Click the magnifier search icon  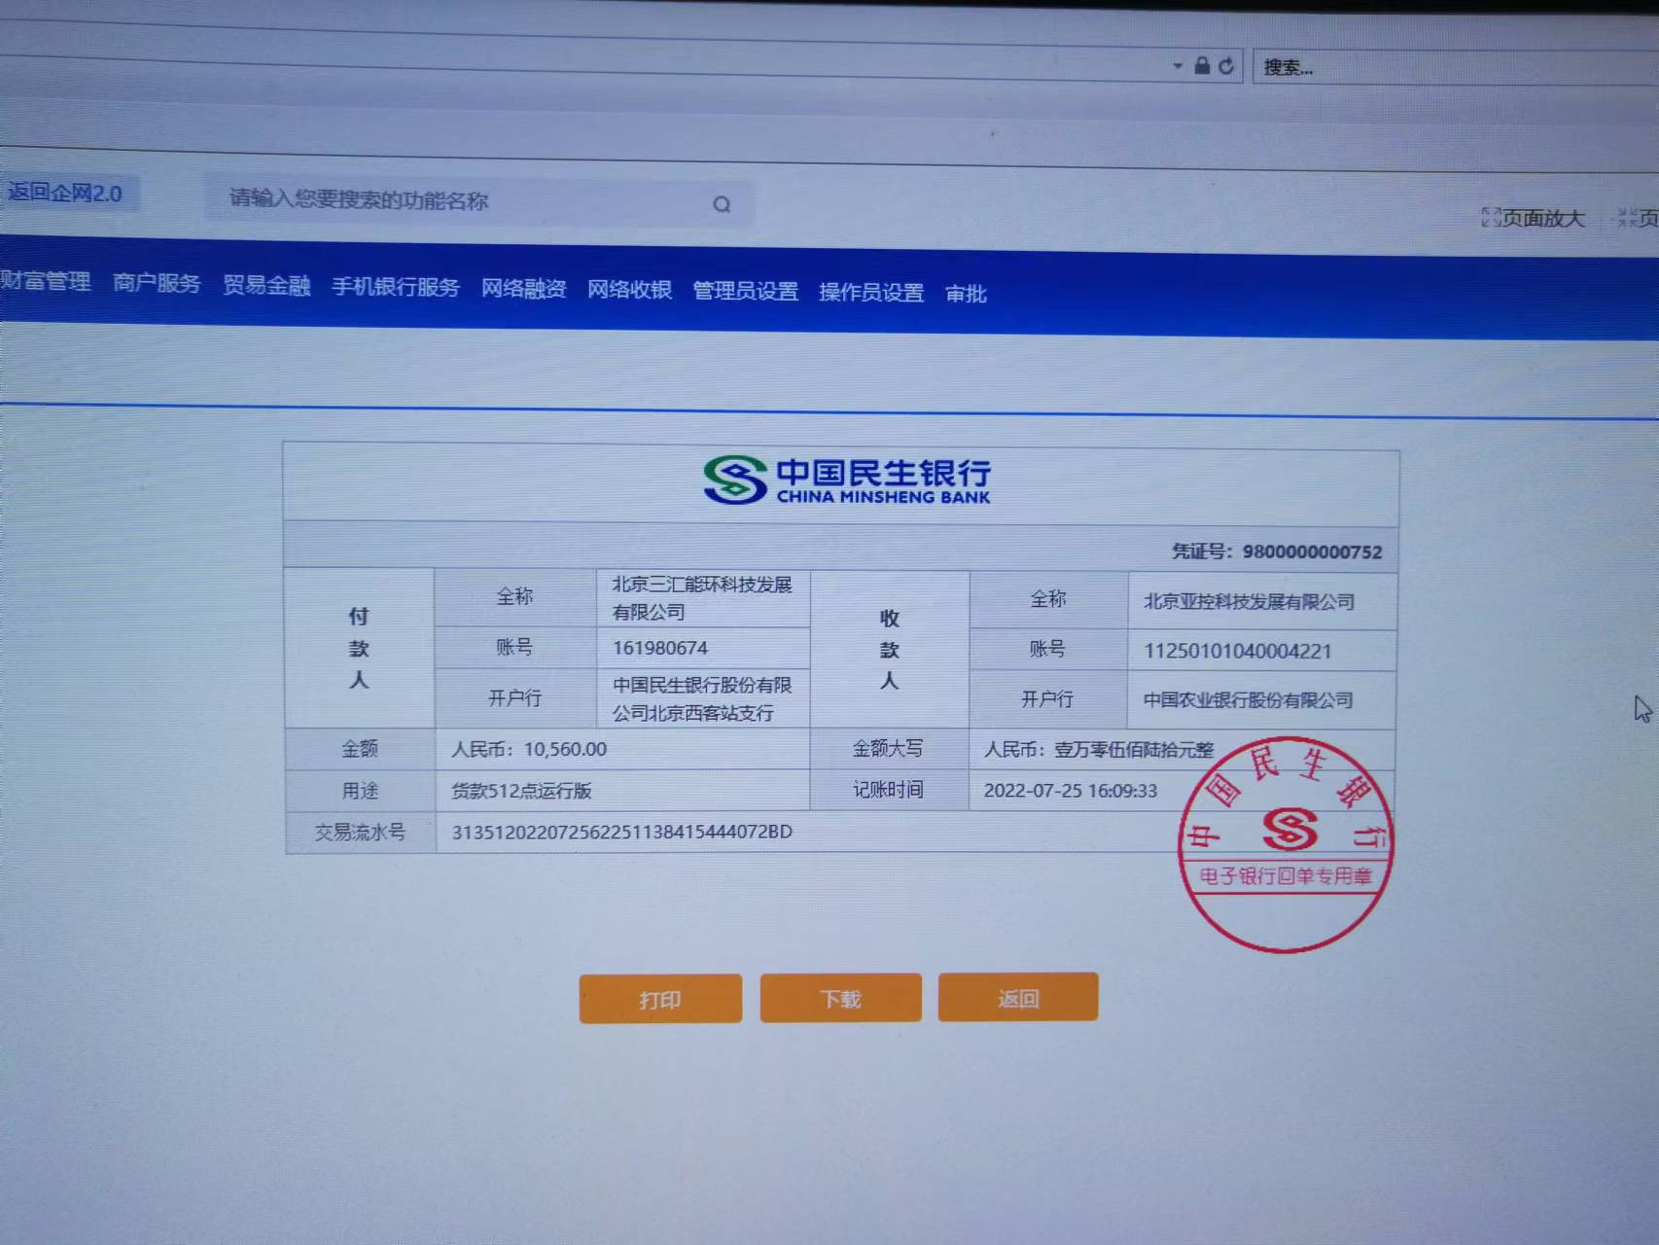coord(722,204)
